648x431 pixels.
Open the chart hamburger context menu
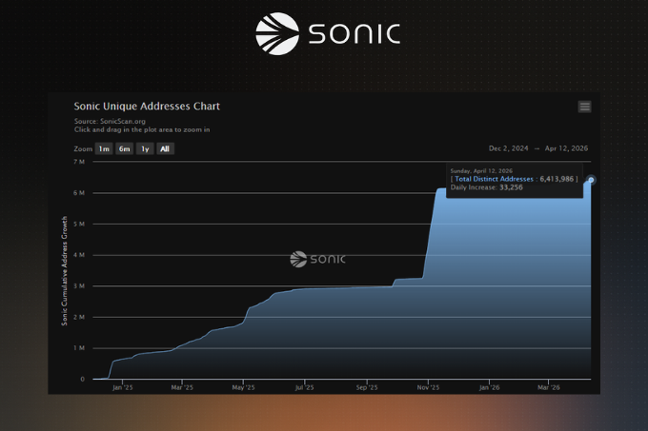click(584, 107)
